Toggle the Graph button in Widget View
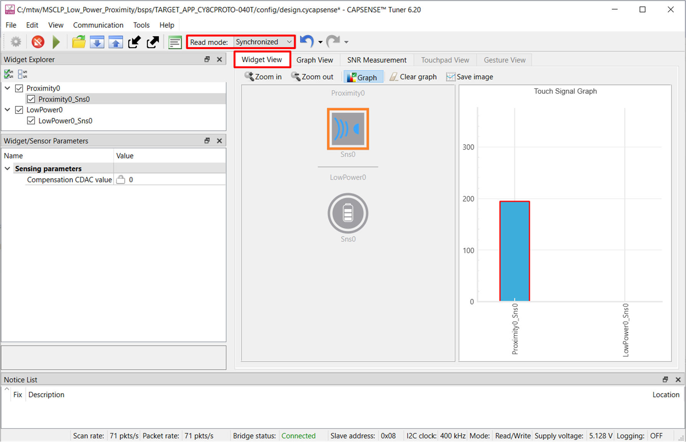Viewport: 686px width, 442px height. (x=363, y=77)
